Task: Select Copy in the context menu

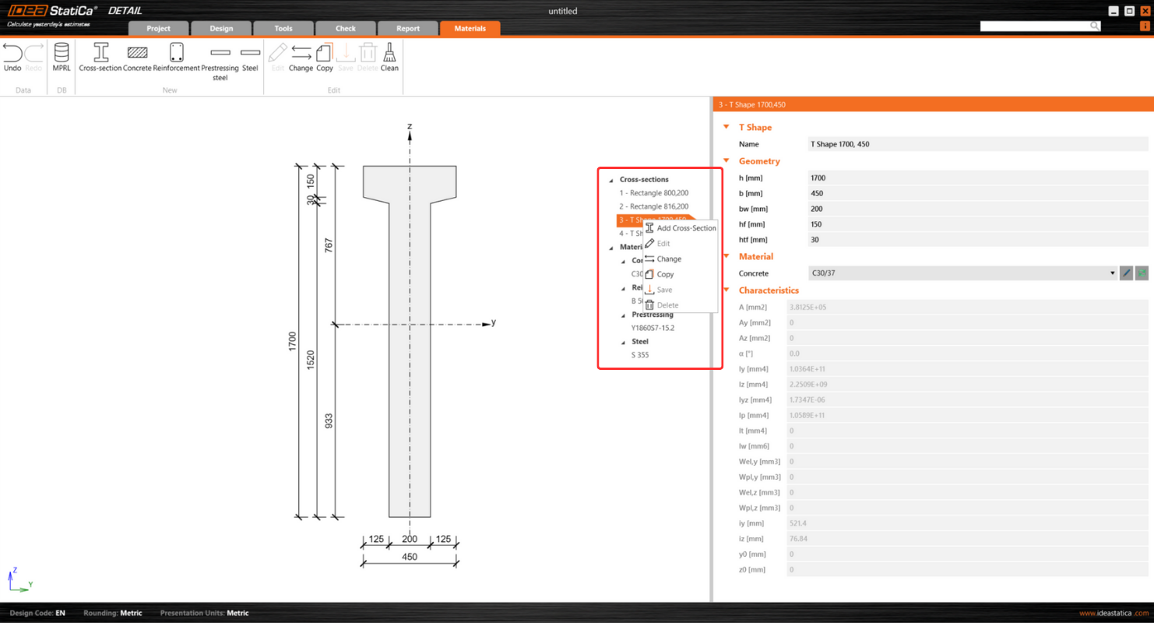Action: tap(666, 274)
